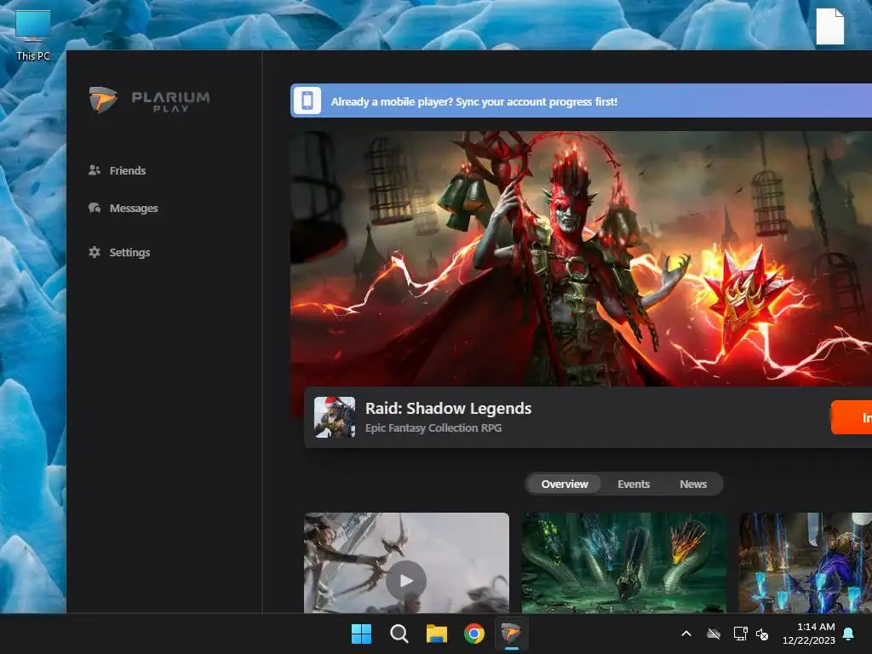The width and height of the screenshot is (872, 654).
Task: Click the orange Install button
Action: [852, 417]
